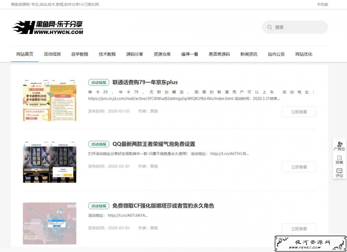Screen dimensions: 347x252
Task: Click the pro.m.jd.com URL text
Action: click(161, 99)
